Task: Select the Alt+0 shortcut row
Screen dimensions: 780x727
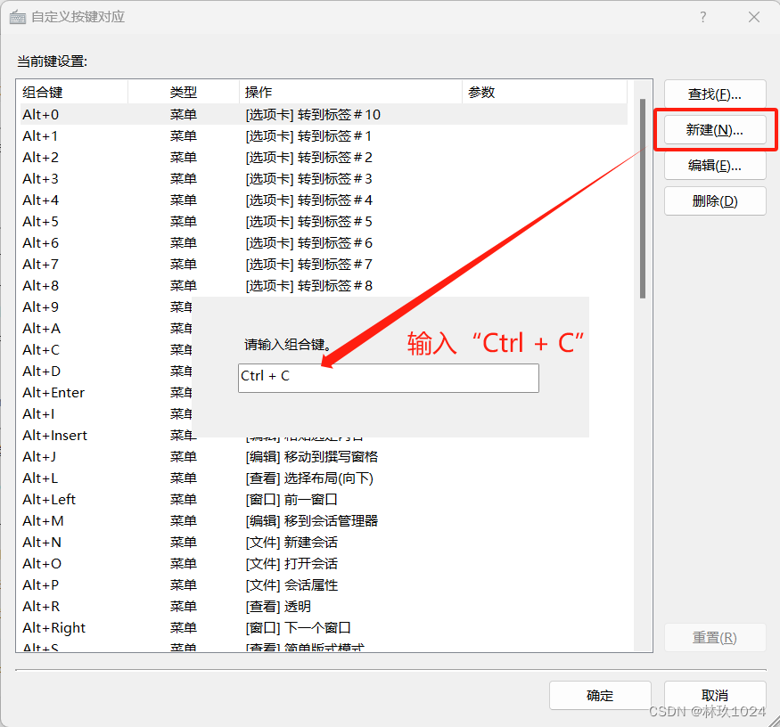Action: tap(40, 114)
